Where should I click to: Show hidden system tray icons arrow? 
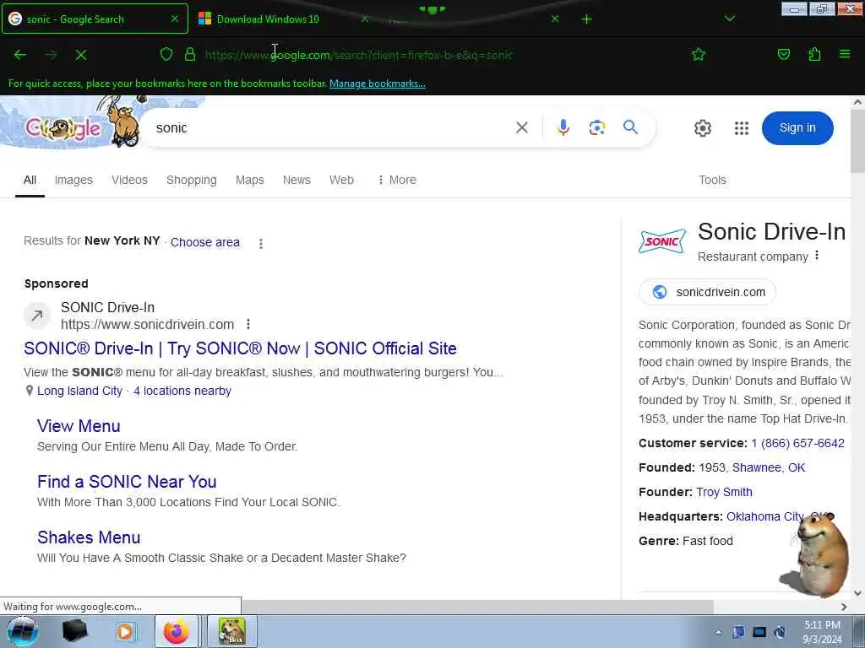(718, 632)
